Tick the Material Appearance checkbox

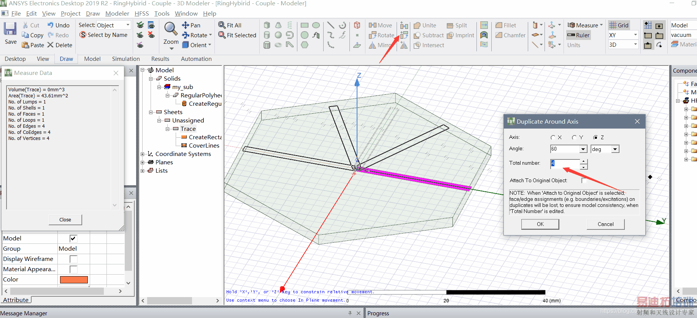[73, 269]
